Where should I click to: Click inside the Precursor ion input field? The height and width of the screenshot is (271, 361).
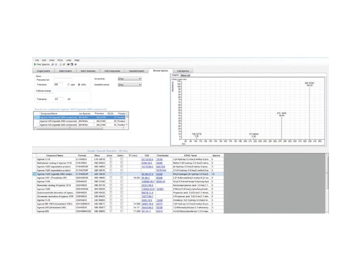[x=63, y=79]
